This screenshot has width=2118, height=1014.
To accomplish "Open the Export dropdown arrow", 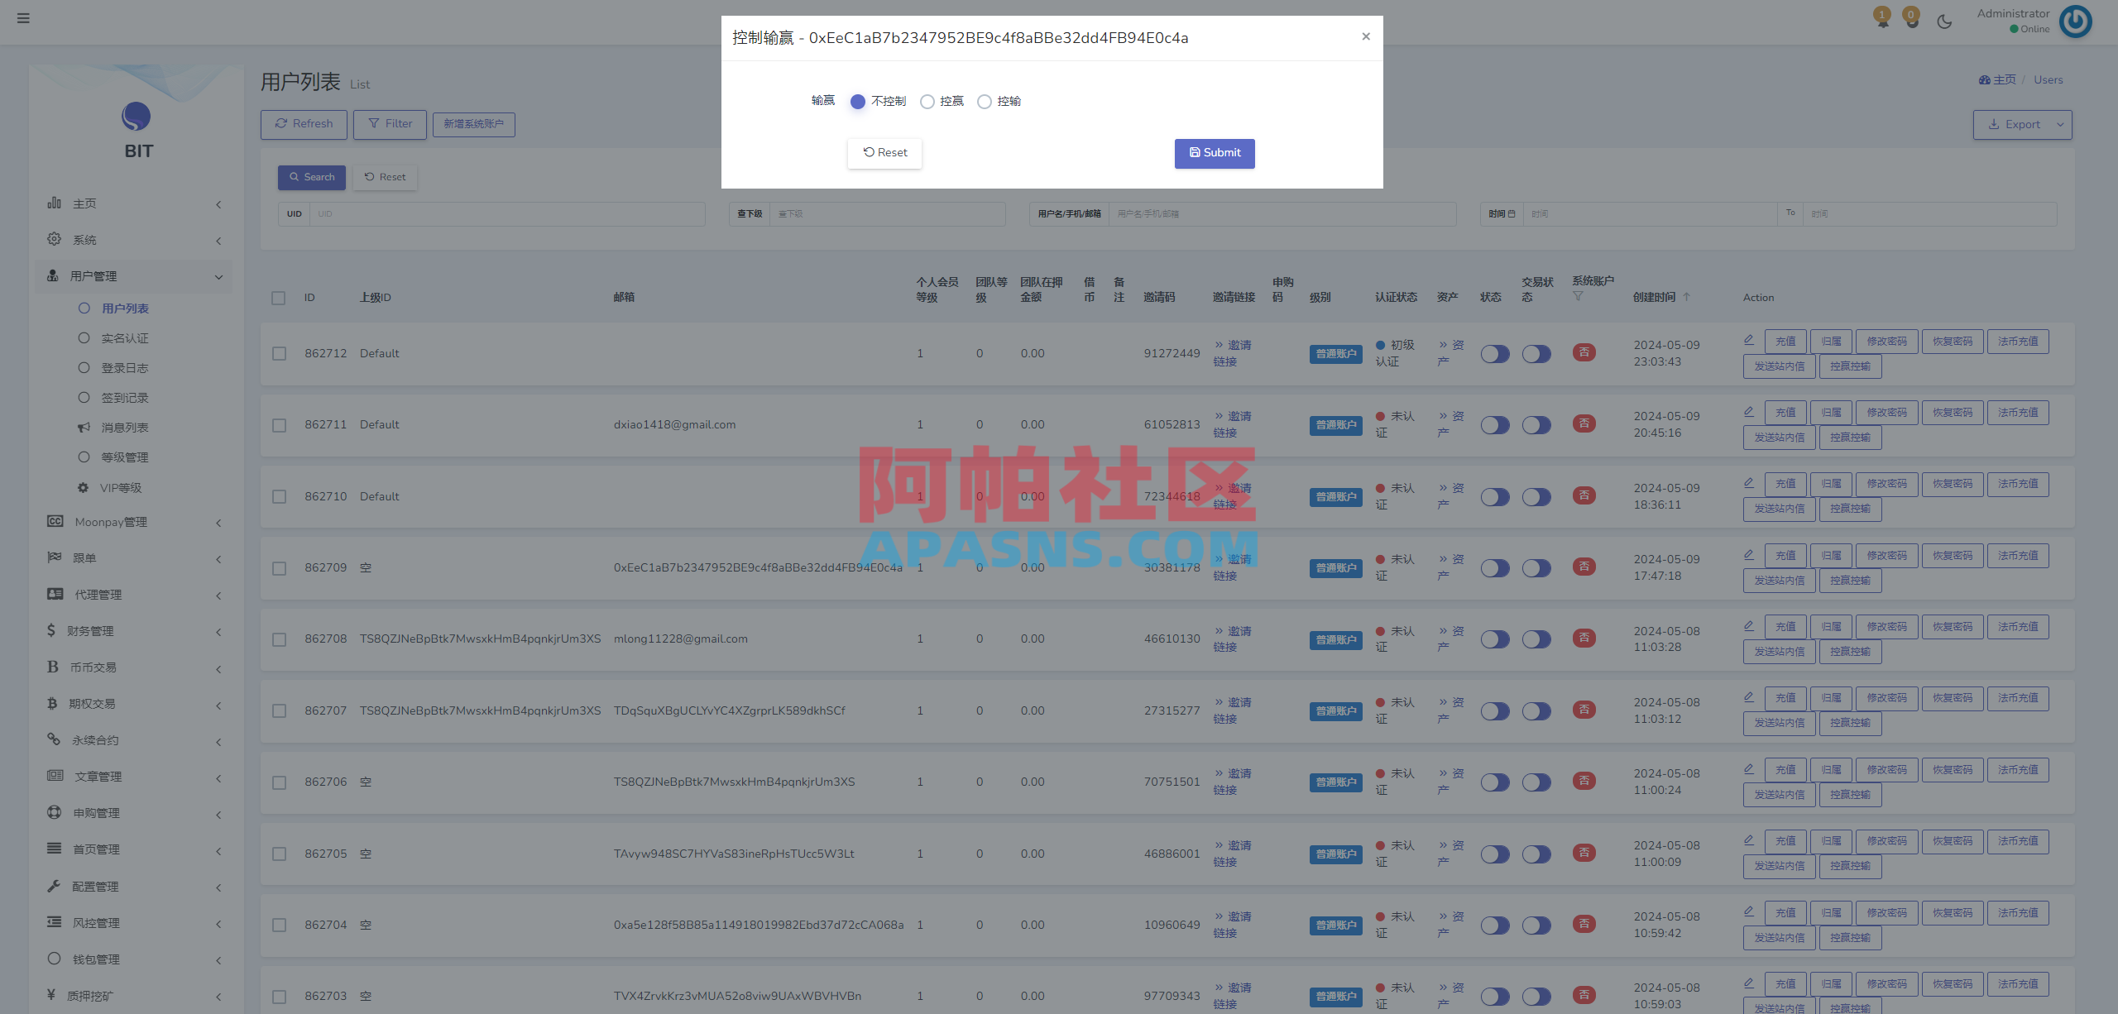I will click(x=2059, y=124).
